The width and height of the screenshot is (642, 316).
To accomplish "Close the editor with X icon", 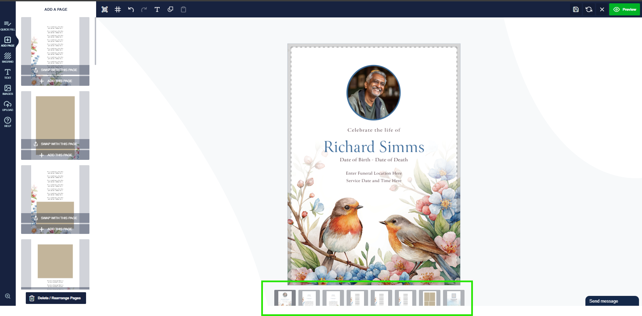I will (x=602, y=9).
